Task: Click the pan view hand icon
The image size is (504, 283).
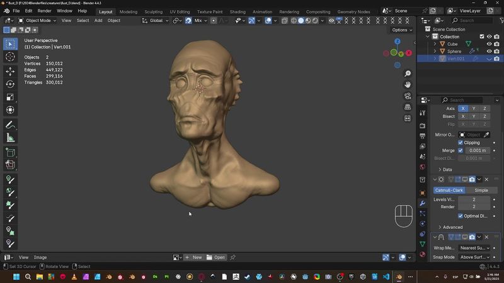Action: [408, 85]
